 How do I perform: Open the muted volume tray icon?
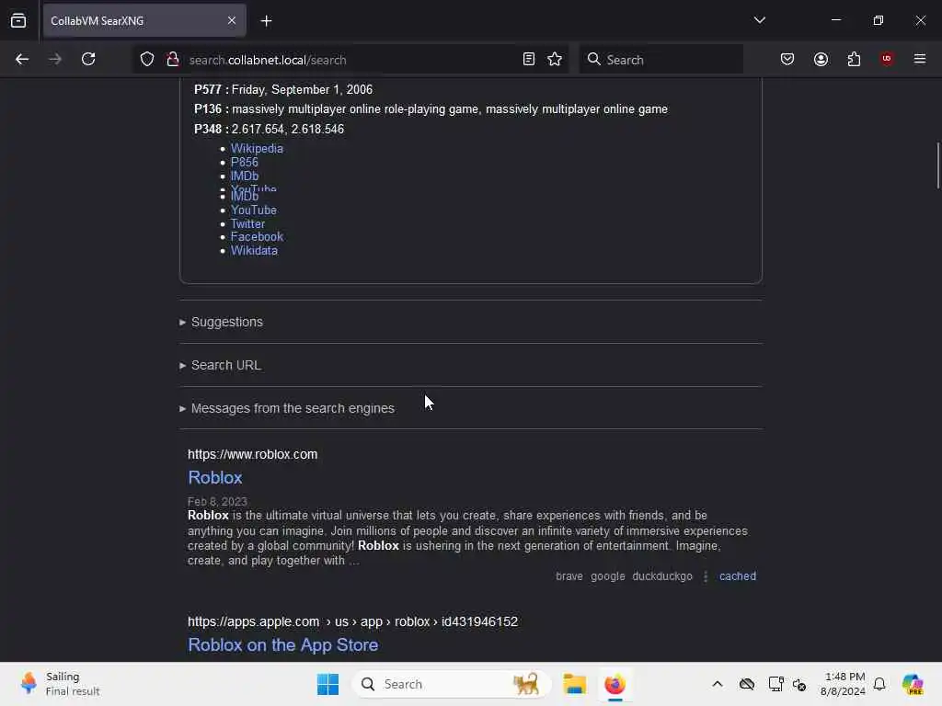tap(799, 684)
